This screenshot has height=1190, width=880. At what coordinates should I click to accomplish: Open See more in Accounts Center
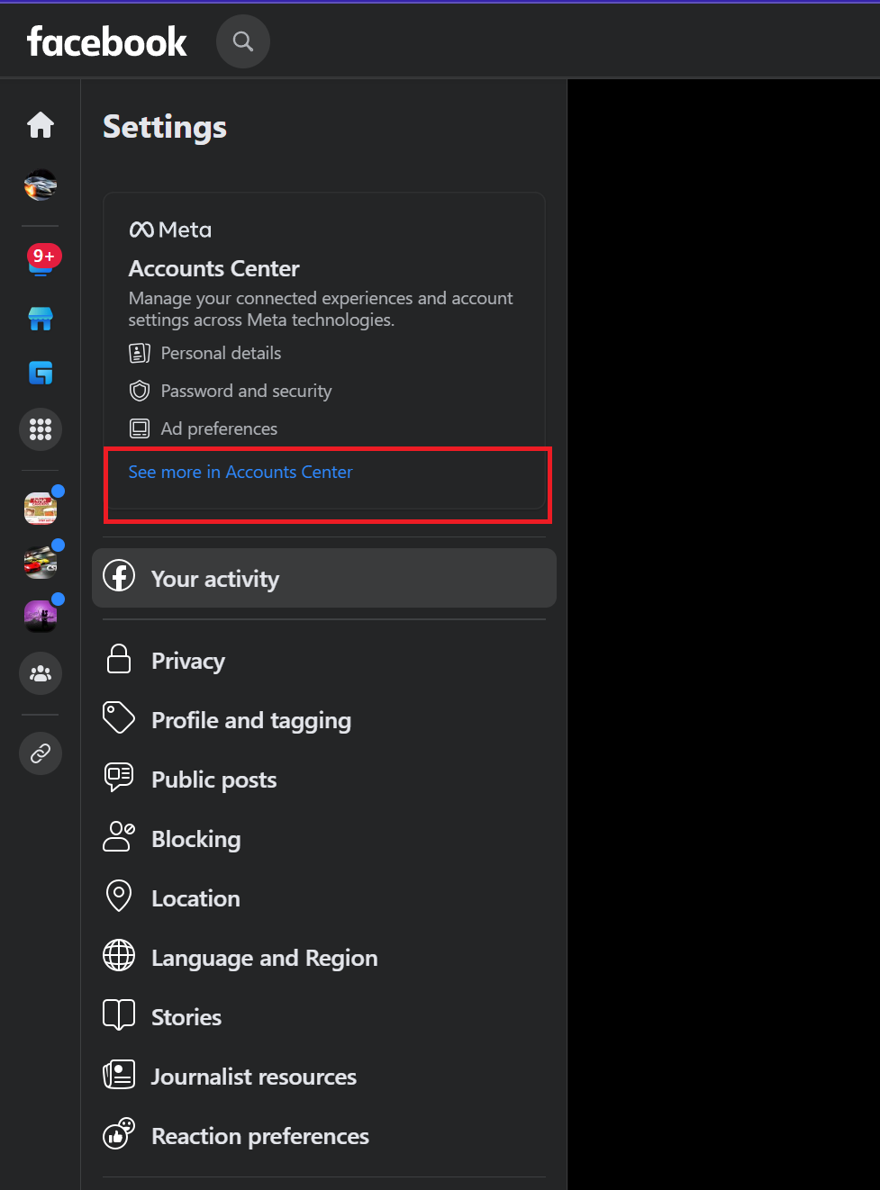tap(240, 472)
